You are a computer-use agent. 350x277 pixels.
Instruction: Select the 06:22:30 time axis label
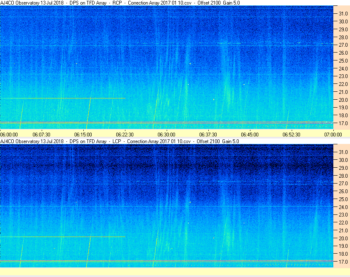pyautogui.click(x=125, y=135)
